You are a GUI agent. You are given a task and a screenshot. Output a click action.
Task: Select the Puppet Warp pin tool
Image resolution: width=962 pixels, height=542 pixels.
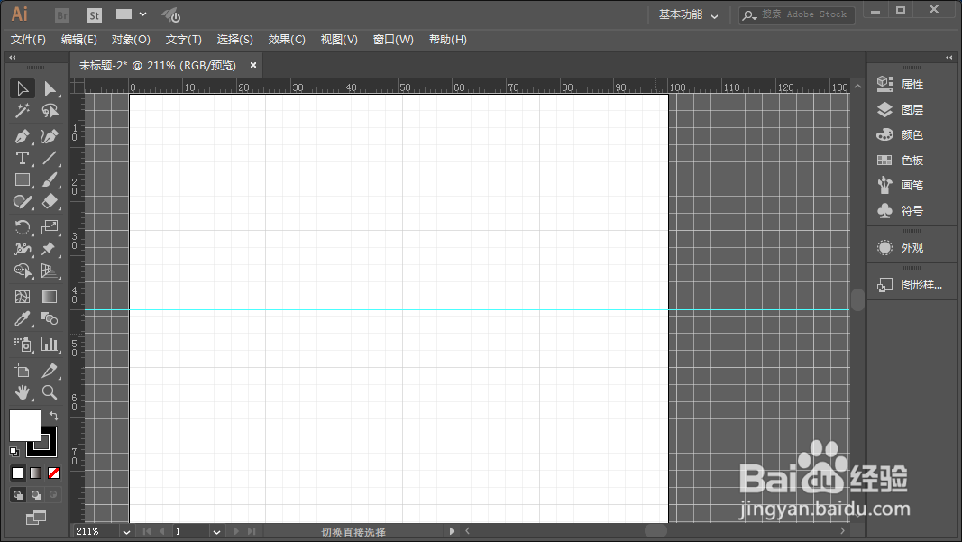[x=50, y=249]
